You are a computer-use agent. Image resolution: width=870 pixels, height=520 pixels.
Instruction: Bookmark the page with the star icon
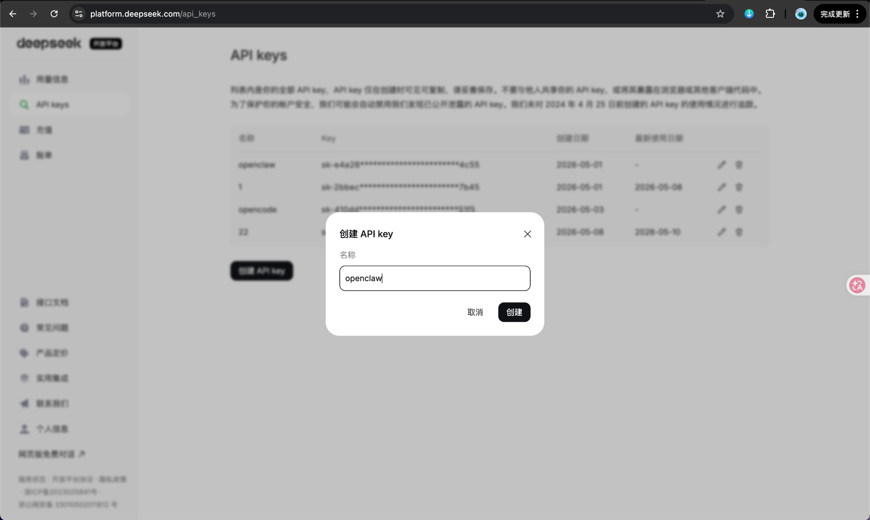[720, 14]
